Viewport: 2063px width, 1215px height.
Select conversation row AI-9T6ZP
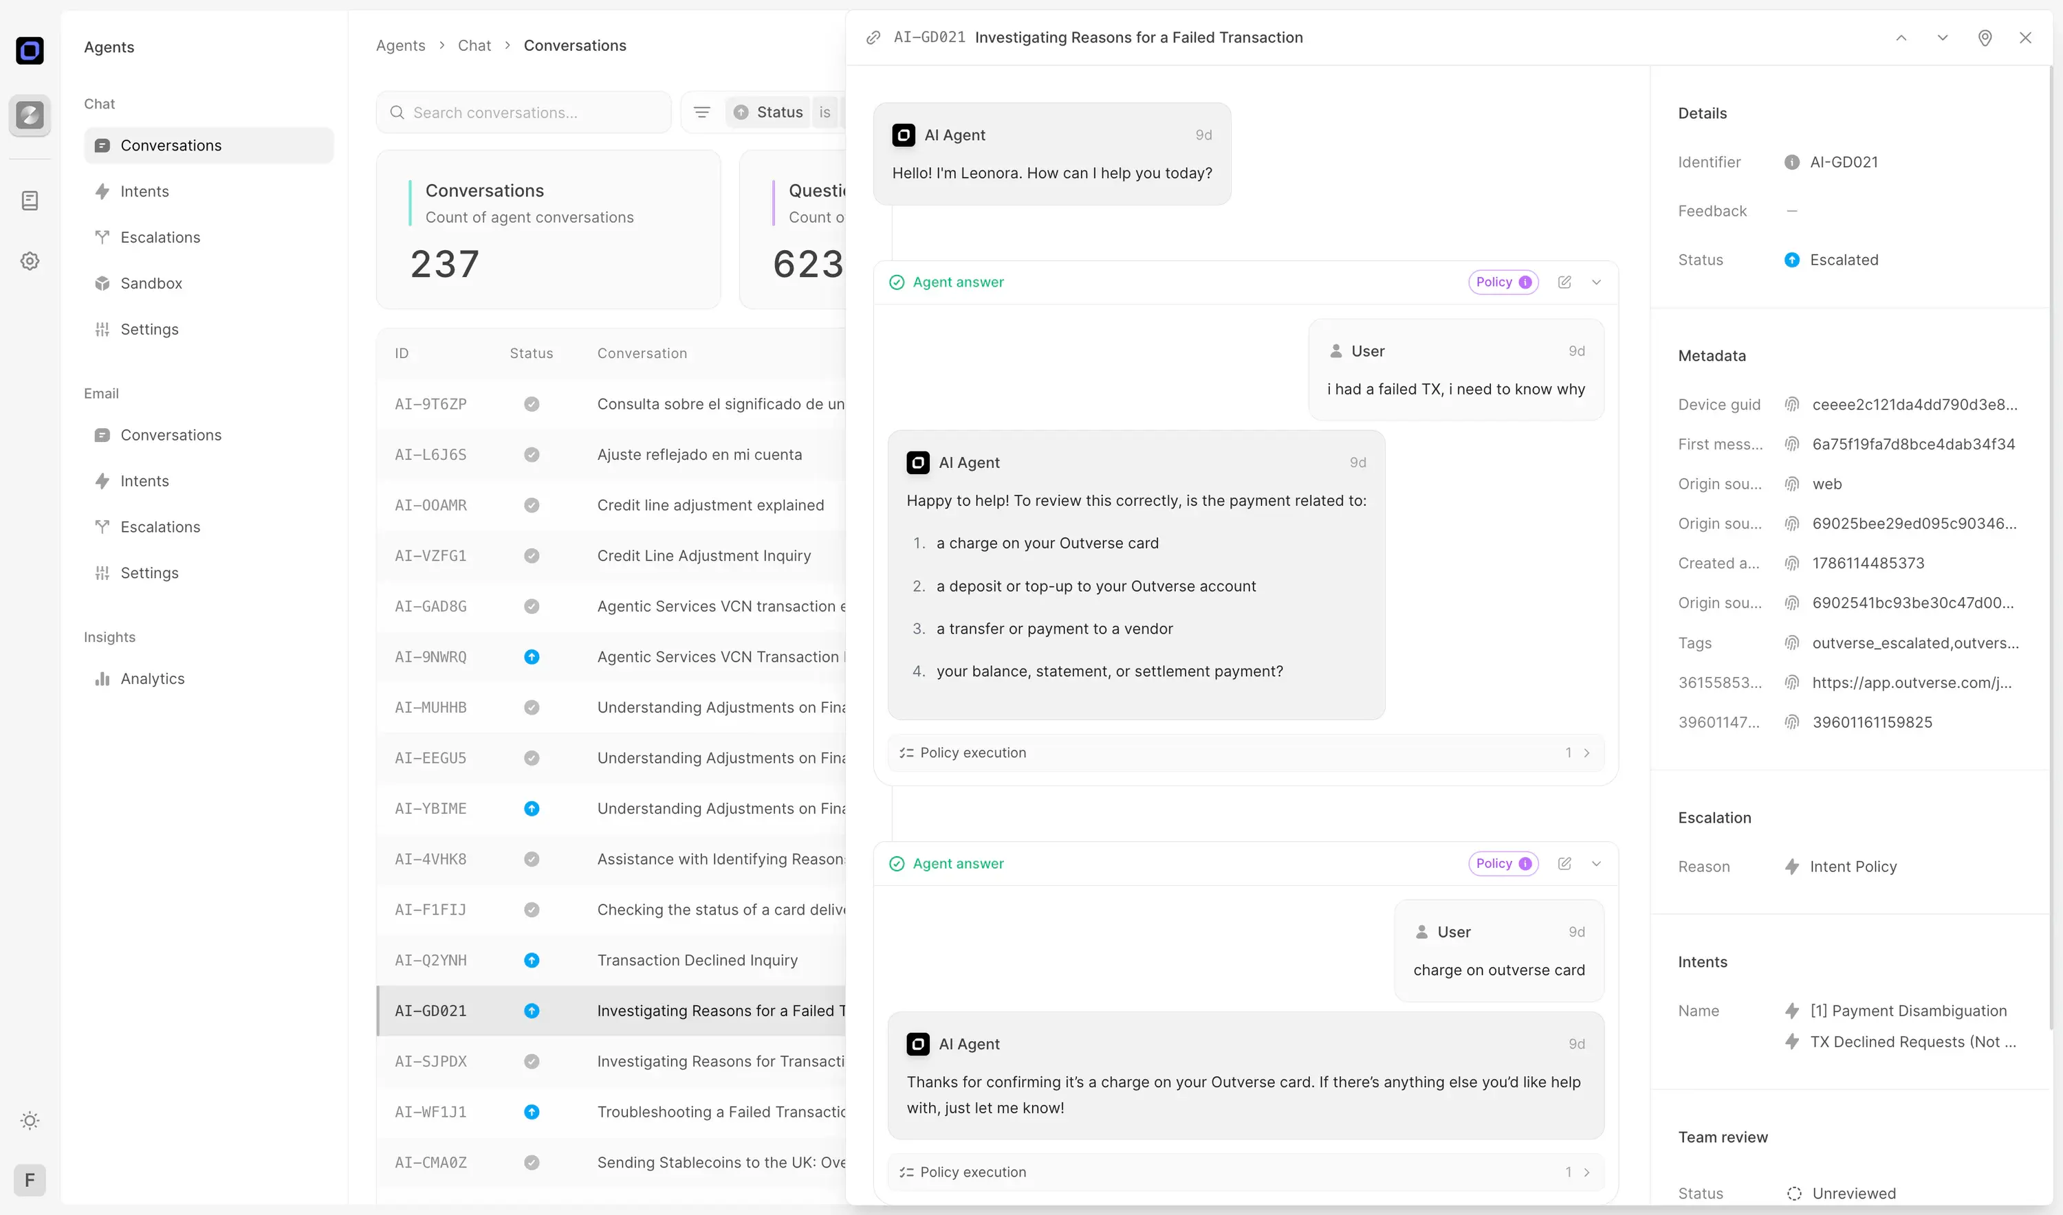click(611, 403)
